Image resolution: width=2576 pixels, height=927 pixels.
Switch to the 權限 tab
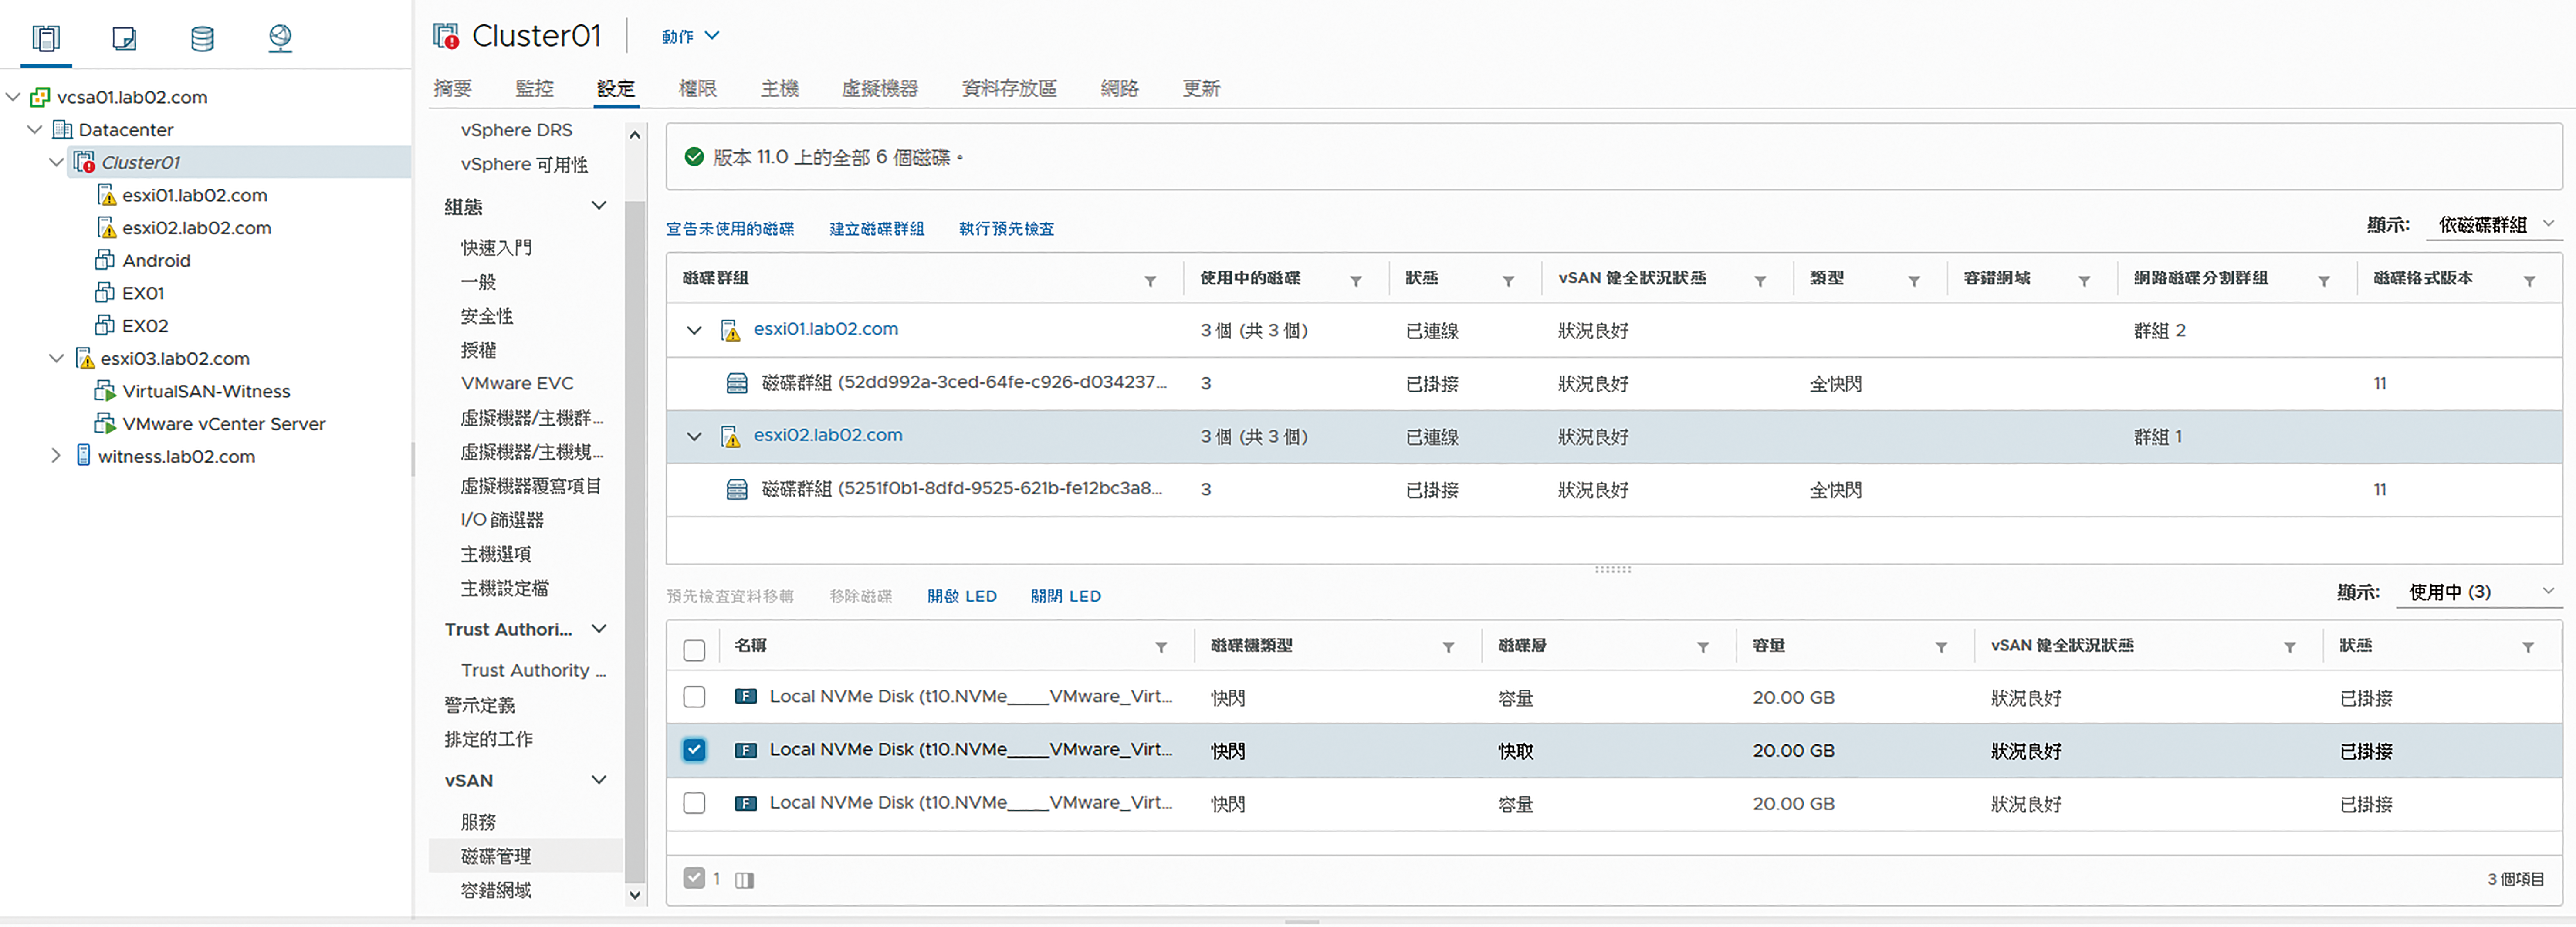(x=697, y=88)
